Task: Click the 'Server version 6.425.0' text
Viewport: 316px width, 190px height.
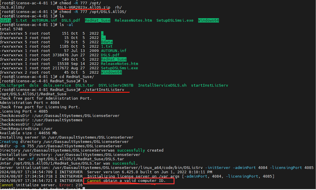Action: pos(112,172)
